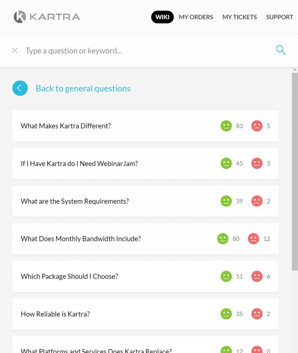Clear search with the X icon
The height and width of the screenshot is (353, 298).
15,50
